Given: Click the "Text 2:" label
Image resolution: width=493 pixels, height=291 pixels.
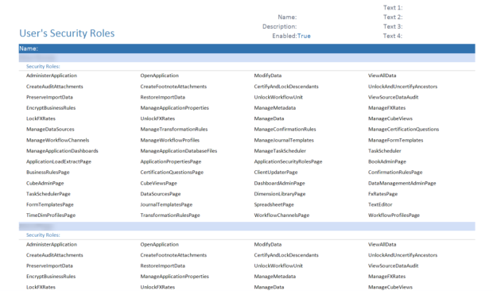Looking at the screenshot, I should click(393, 17).
